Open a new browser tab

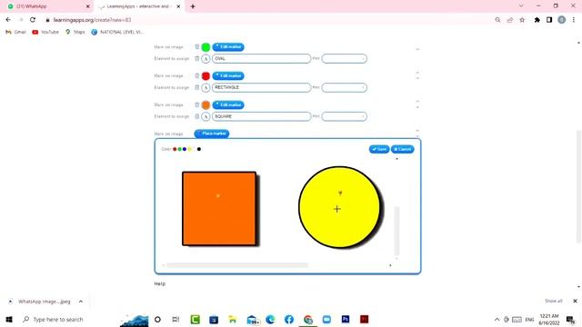coord(193,6)
